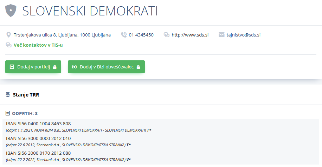Click the SLOVENSKI DEMOKRATI heading
The height and width of the screenshot is (167, 322).
tap(90, 11)
